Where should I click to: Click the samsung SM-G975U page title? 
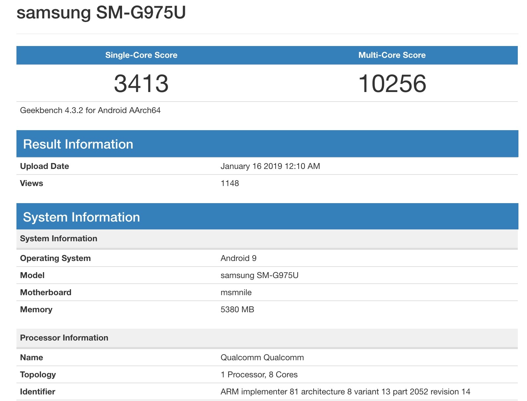(x=101, y=13)
